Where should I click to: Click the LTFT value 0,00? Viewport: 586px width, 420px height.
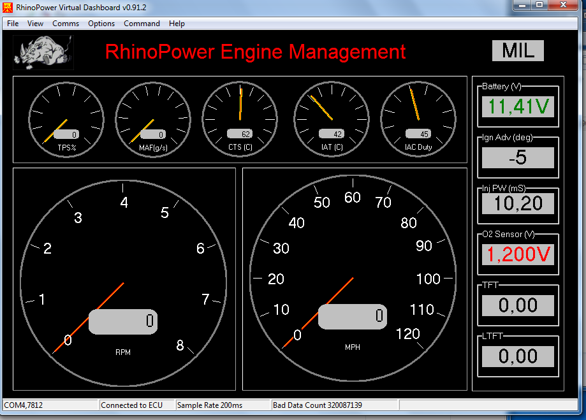pos(518,356)
